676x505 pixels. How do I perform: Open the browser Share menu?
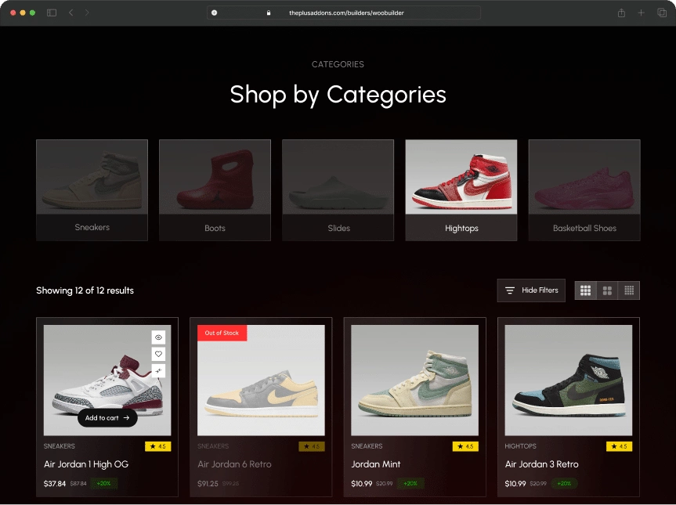[x=621, y=13]
